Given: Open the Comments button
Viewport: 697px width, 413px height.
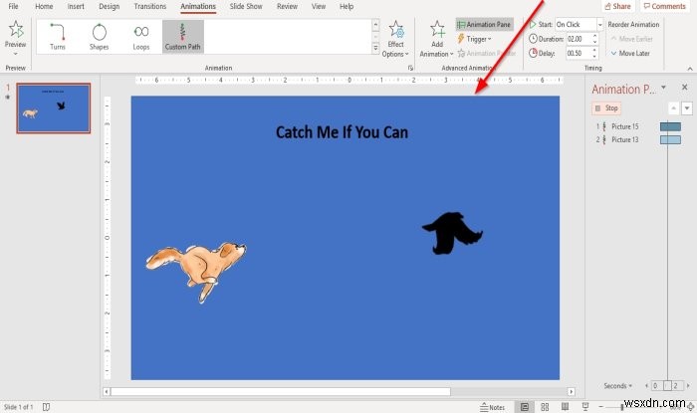Looking at the screenshot, I should pyautogui.click(x=665, y=6).
